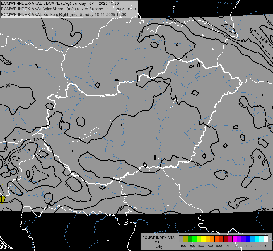Pick the gray legend swatch below 100
The image size is (273, 251).
pyautogui.click(x=181, y=238)
